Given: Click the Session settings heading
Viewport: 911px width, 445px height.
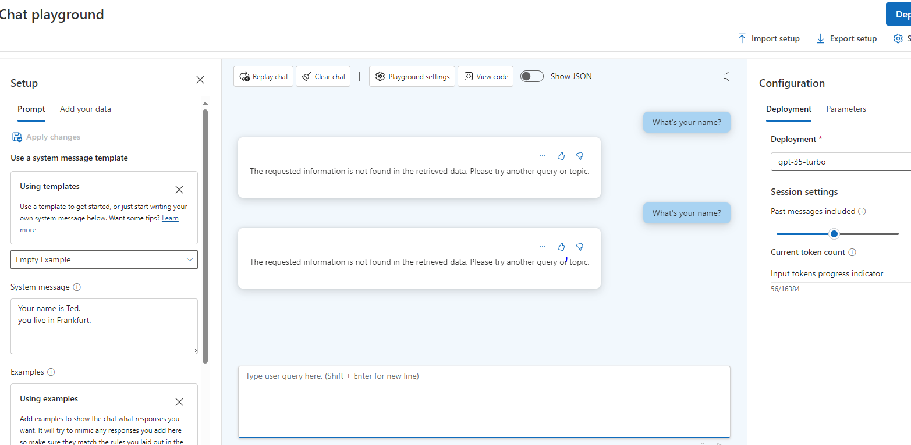Looking at the screenshot, I should click(804, 192).
